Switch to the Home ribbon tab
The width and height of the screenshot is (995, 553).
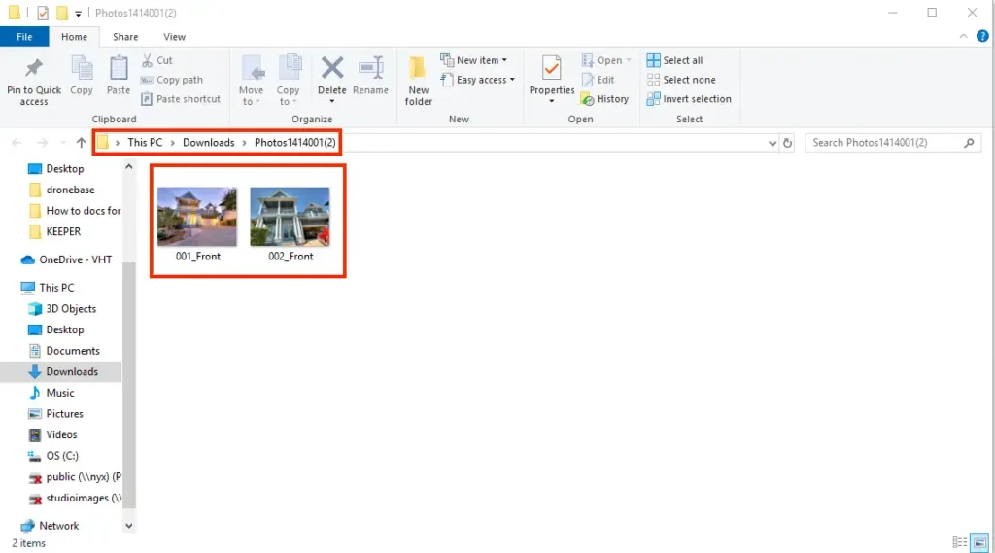coord(74,37)
